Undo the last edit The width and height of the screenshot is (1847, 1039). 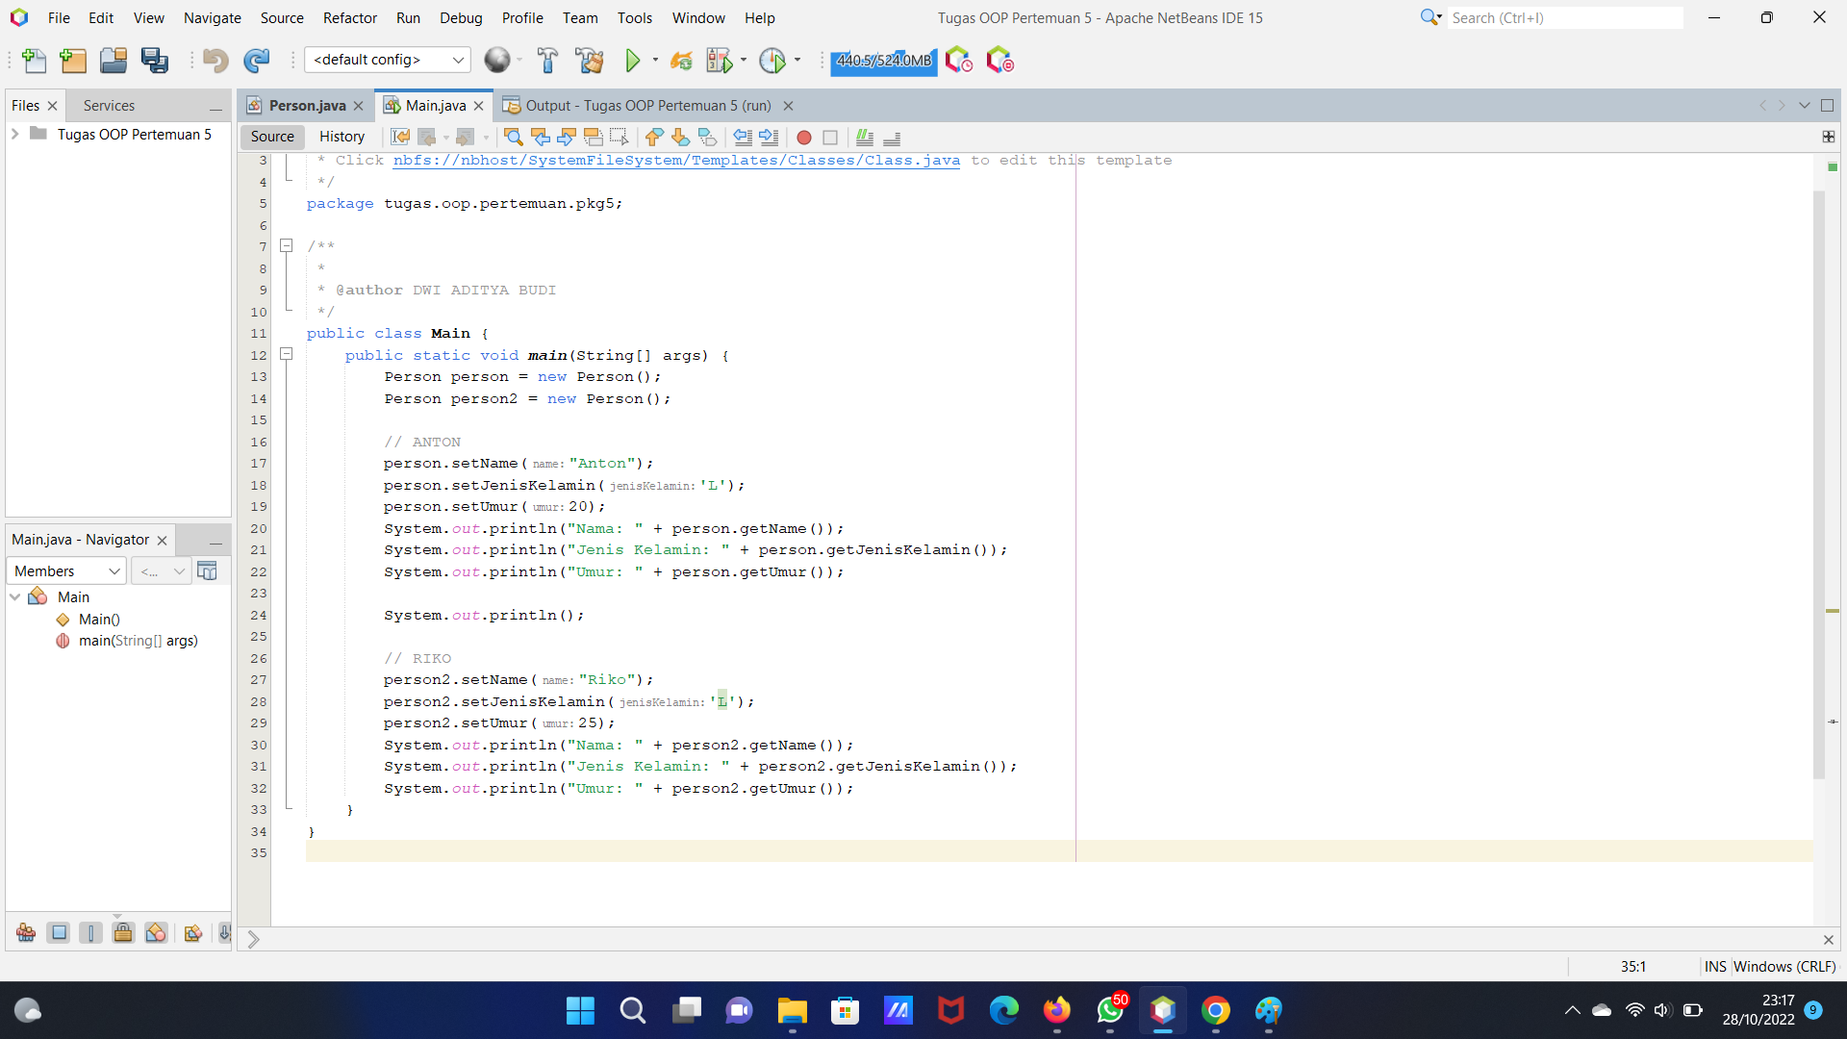click(215, 60)
